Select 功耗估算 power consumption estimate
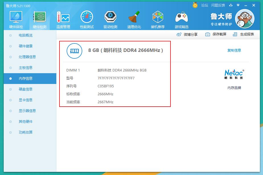The height and width of the screenshot is (175, 263). tap(26, 132)
